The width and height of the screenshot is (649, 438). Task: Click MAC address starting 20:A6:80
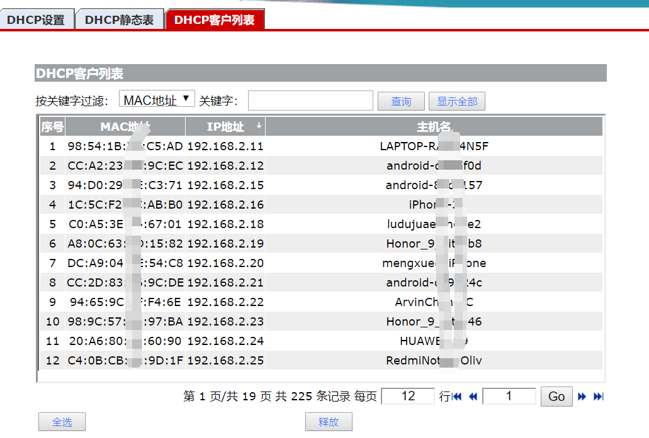point(125,341)
